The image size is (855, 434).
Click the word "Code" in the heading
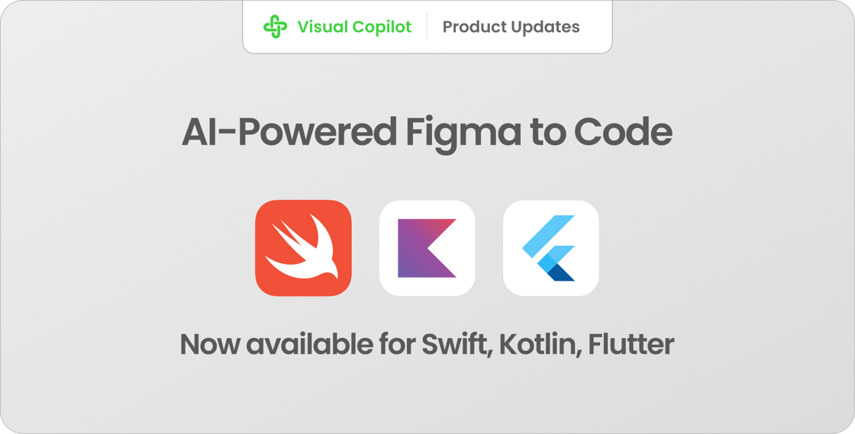pyautogui.click(x=623, y=132)
